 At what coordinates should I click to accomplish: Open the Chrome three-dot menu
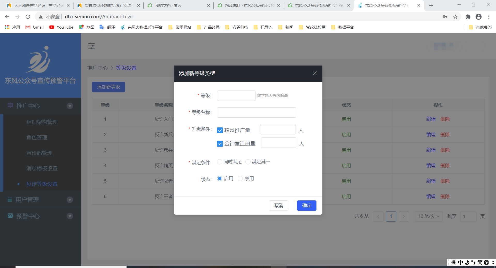tap(489, 17)
